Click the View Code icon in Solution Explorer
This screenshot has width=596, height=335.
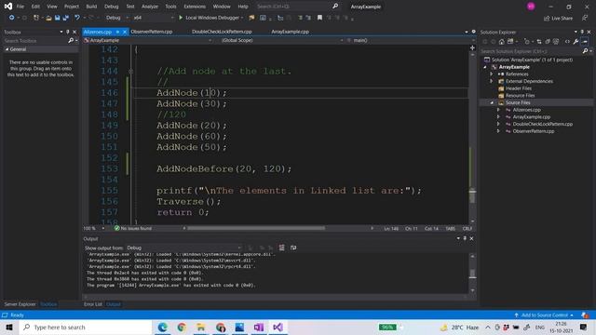coord(567,41)
